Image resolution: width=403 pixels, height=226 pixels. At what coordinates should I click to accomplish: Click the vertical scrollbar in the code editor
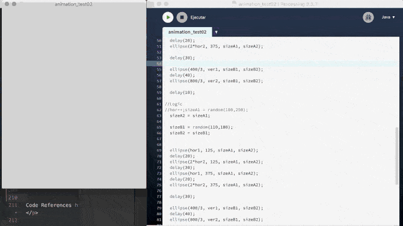tap(398, 156)
